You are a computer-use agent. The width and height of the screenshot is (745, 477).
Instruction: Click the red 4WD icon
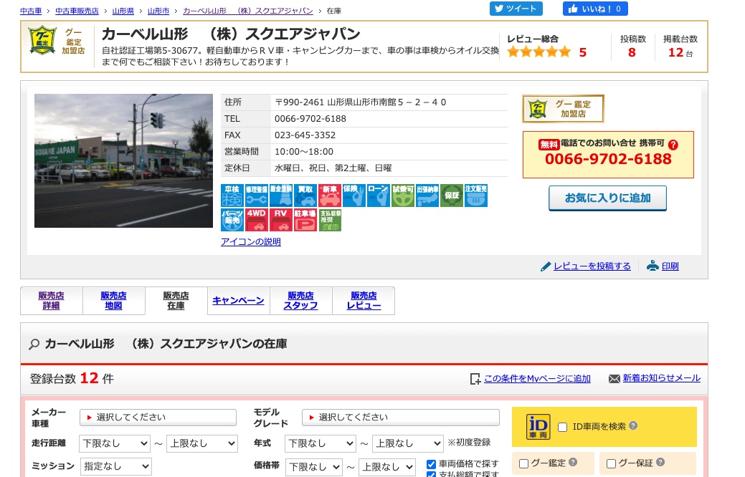[257, 220]
